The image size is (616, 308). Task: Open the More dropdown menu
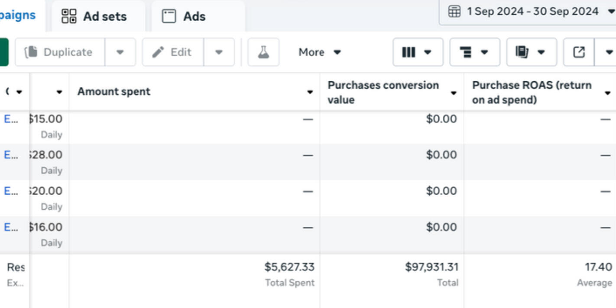click(x=320, y=52)
